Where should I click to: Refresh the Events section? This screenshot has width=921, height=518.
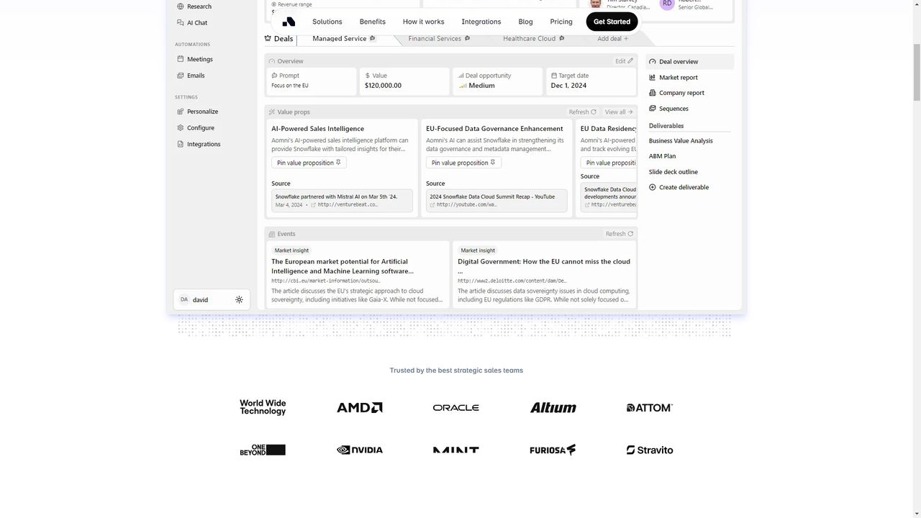coord(620,234)
